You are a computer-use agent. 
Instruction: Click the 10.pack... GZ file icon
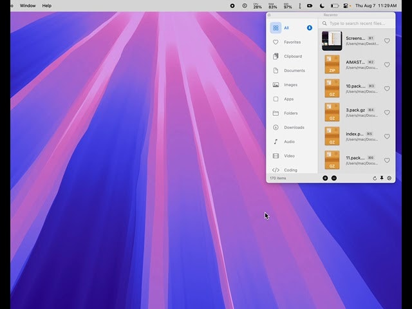point(332,88)
